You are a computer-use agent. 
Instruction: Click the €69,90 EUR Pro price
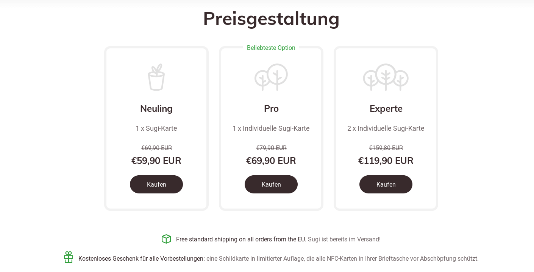coord(271,161)
